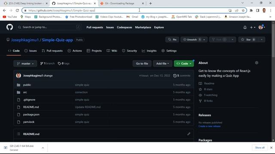Viewport: 275px width, 154px height.
Task: Click Pull requests in the top navigation
Action: (95, 27)
